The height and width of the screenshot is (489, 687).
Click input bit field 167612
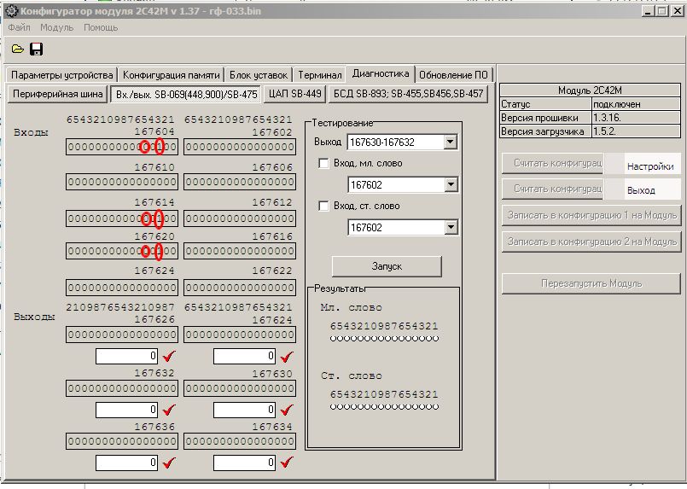pos(240,218)
